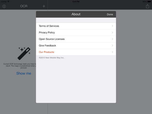Tap the Current OCR technology help text
The height and width of the screenshot is (114, 152).
click(x=20, y=66)
